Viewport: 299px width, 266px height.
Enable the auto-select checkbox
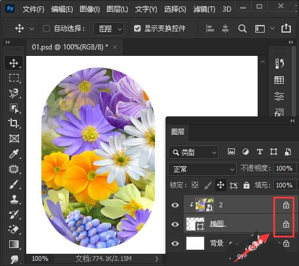point(46,29)
